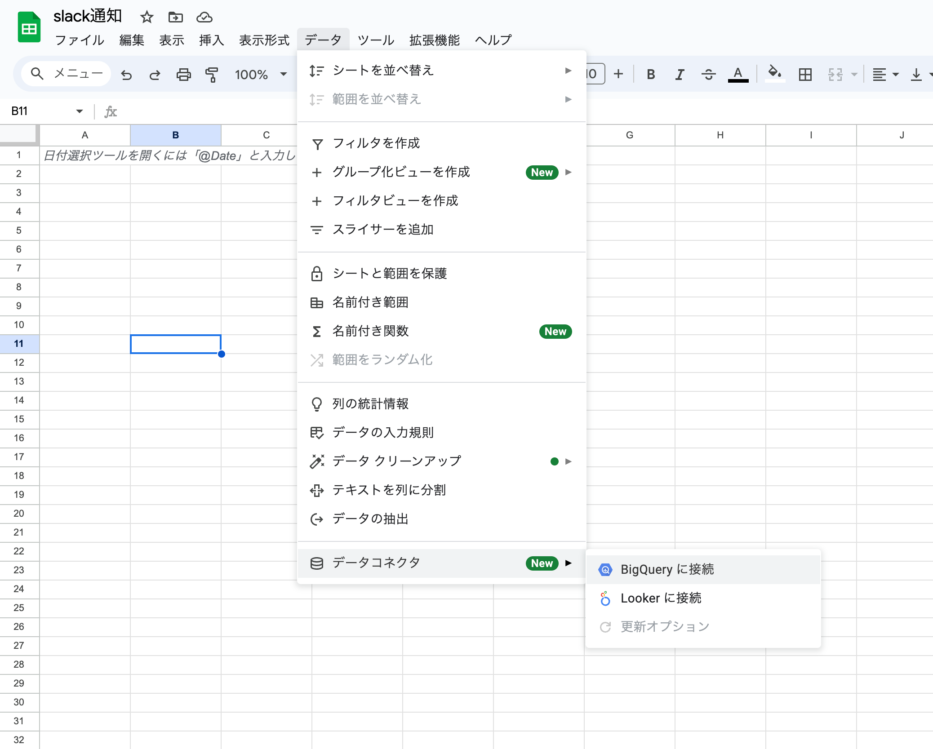
Task: Select データの入力規則 item
Action: tap(441, 433)
